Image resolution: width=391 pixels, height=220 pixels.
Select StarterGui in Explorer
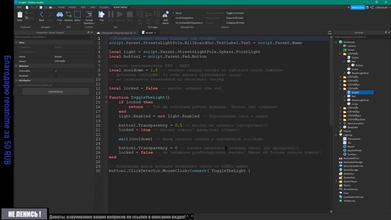tap(349, 174)
